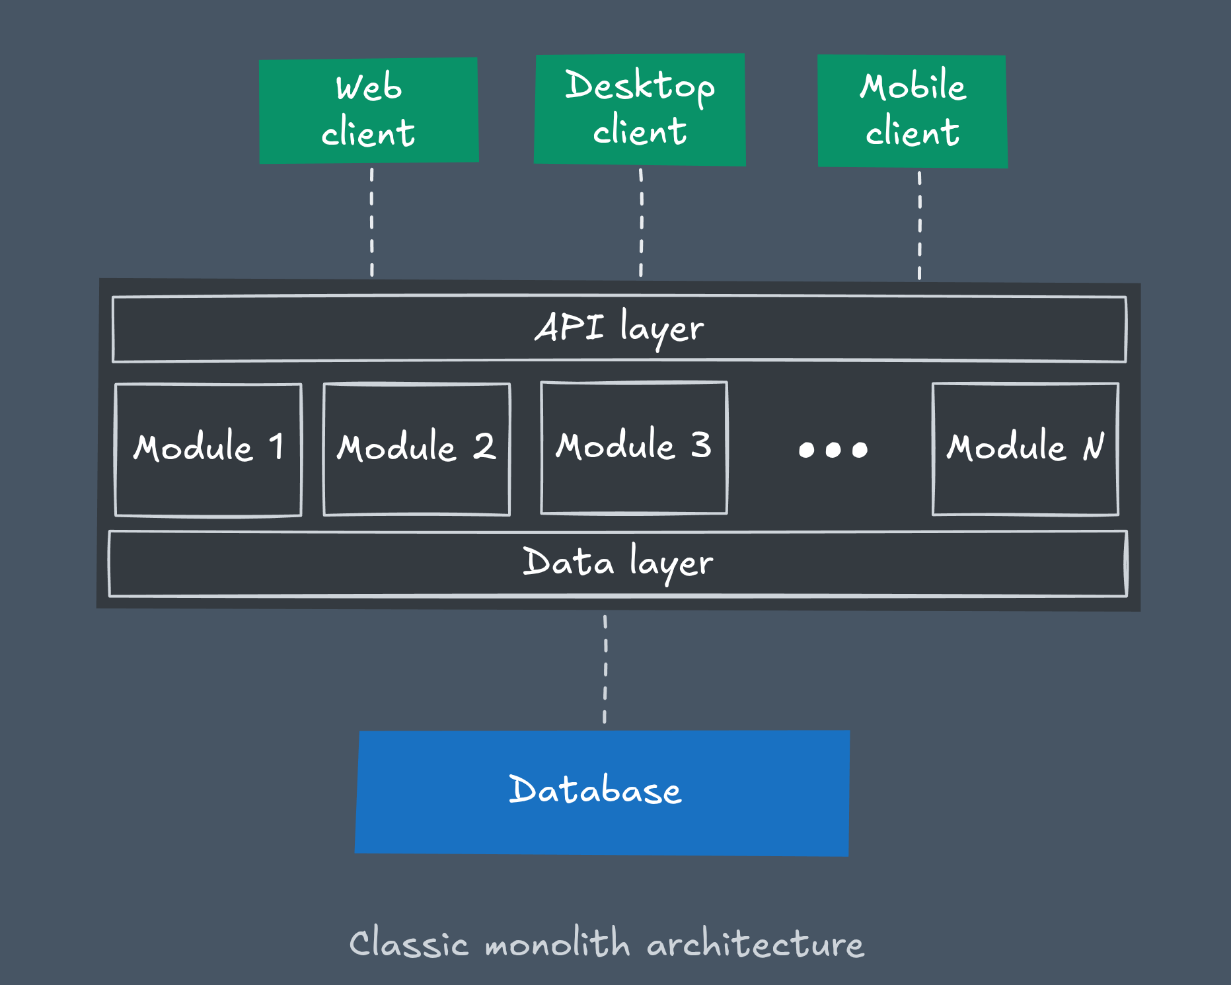Select dashed line below Desktop client
This screenshot has height=985, width=1231.
point(641,222)
